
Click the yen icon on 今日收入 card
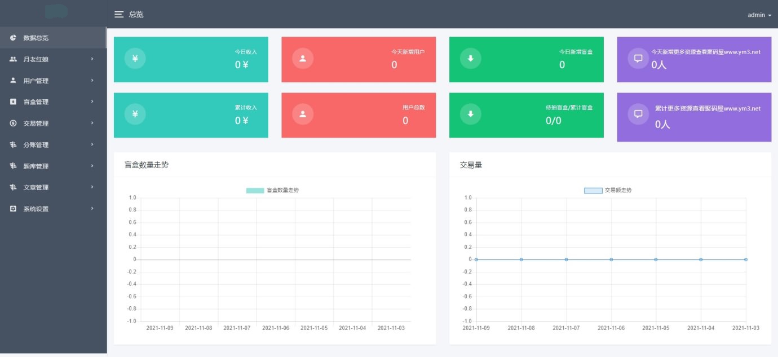pos(135,58)
